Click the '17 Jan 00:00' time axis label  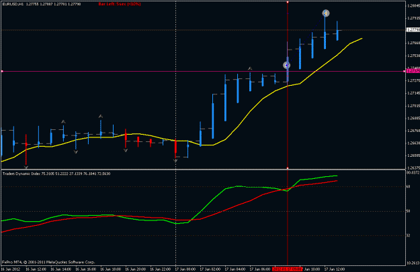[x=185, y=269]
